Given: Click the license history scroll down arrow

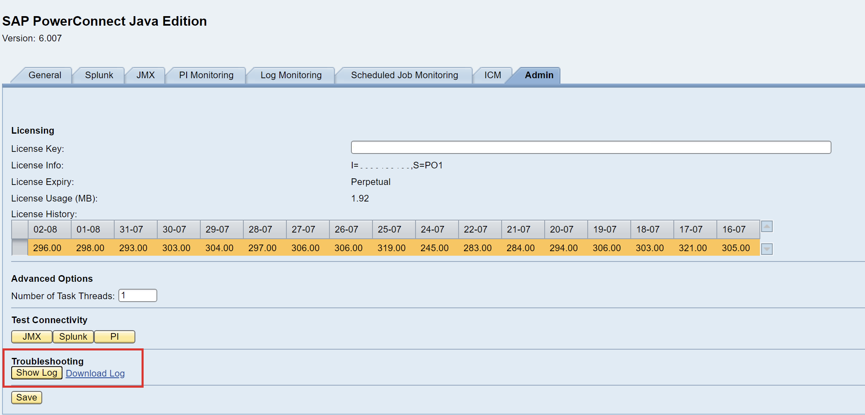Looking at the screenshot, I should (767, 249).
